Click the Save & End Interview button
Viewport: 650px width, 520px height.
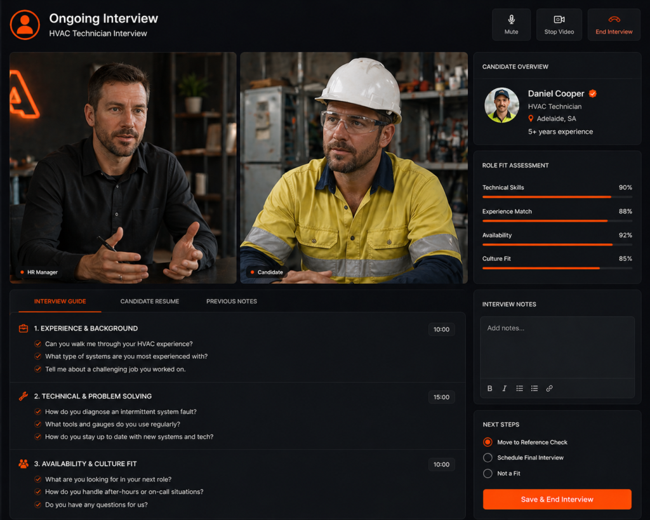557,499
